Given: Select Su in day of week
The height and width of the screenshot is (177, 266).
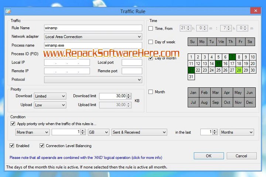Looking at the screenshot, I should click(x=192, y=42).
